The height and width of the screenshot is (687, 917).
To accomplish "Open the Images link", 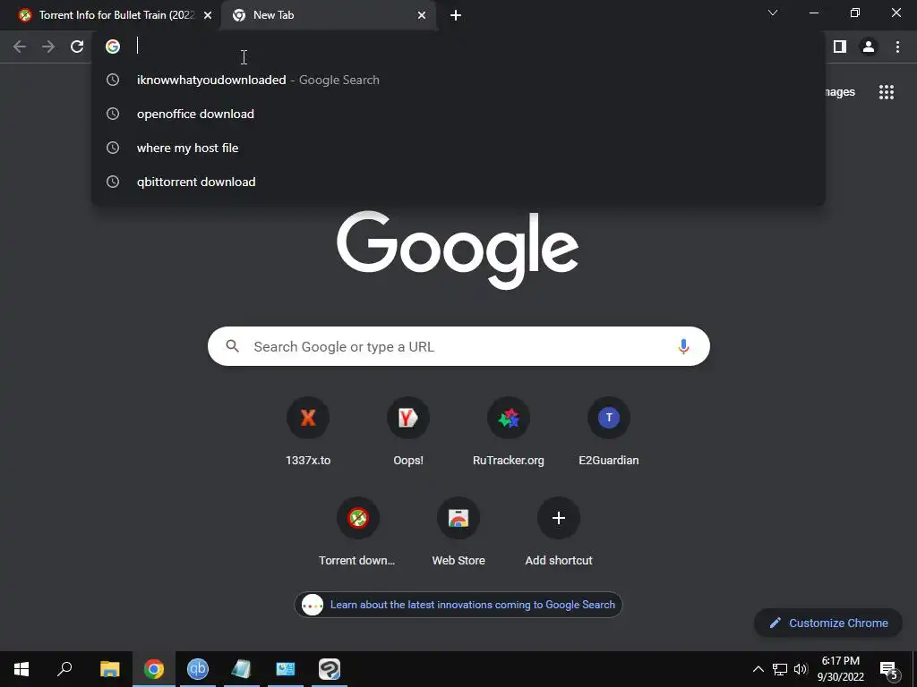I will 840,92.
